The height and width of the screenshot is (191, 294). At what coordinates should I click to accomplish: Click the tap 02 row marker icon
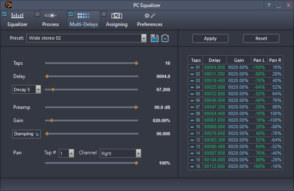[192, 74]
